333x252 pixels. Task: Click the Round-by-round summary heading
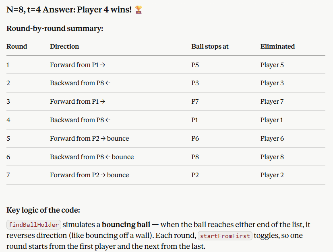pyautogui.click(x=55, y=29)
